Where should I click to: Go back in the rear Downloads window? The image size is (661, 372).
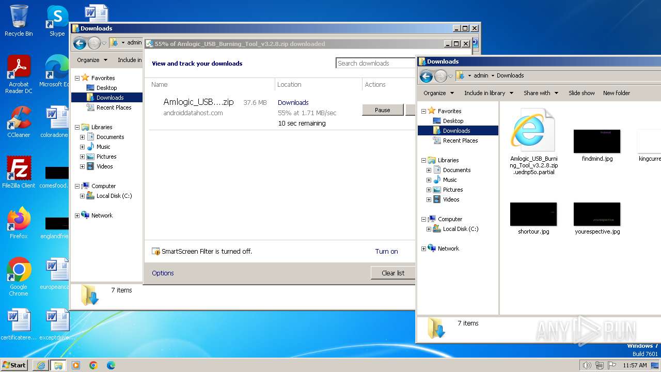[x=80, y=43]
